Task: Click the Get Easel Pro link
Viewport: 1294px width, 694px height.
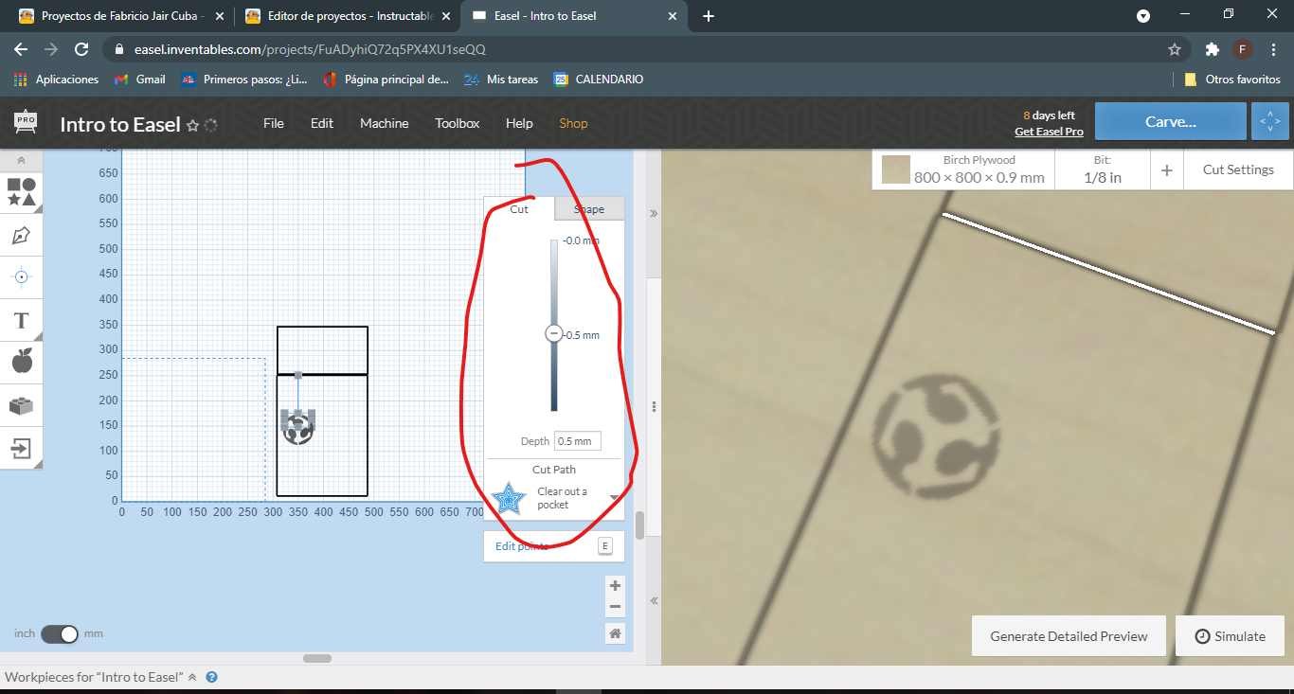Action: coord(1049,132)
